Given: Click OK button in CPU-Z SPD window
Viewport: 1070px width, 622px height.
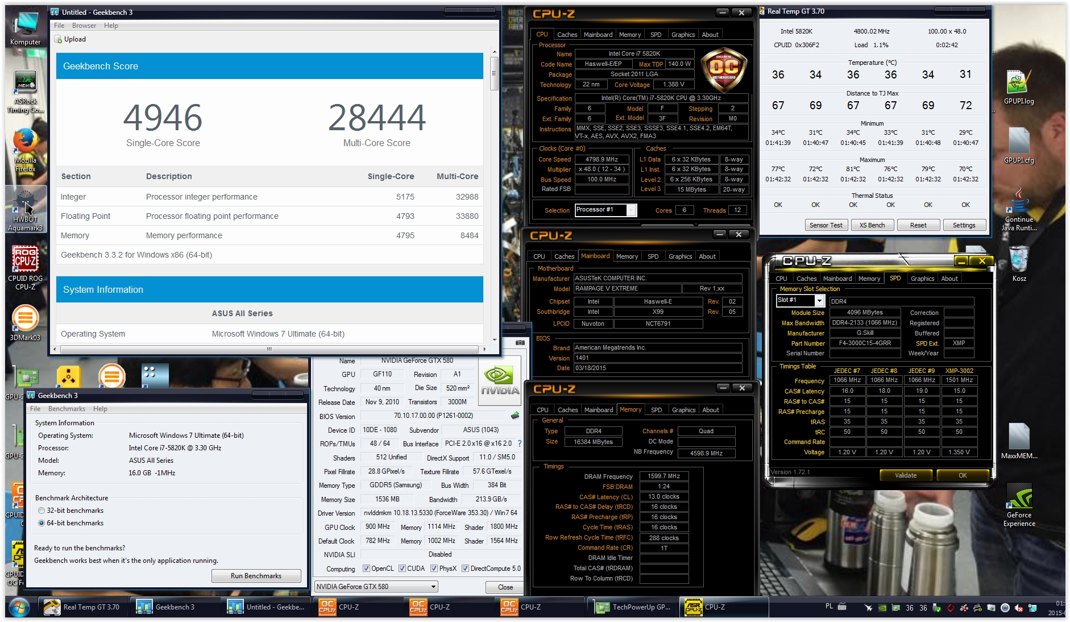Looking at the screenshot, I should point(963,475).
